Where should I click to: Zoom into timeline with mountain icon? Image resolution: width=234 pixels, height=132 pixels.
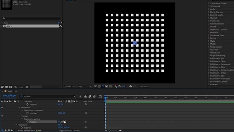coord(120,131)
